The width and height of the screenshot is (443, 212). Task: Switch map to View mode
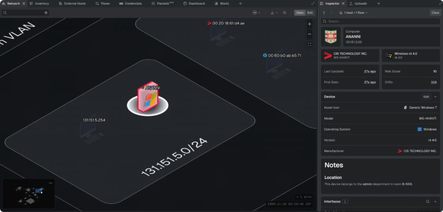pyautogui.click(x=300, y=13)
